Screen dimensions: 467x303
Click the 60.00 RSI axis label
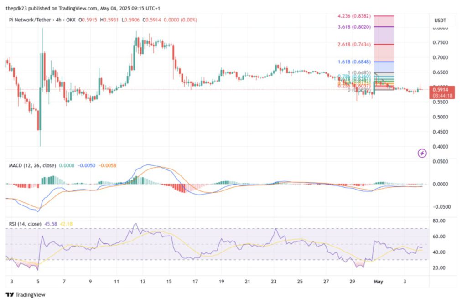coord(439,236)
